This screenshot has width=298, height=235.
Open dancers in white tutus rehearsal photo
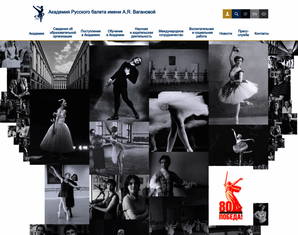point(179,216)
